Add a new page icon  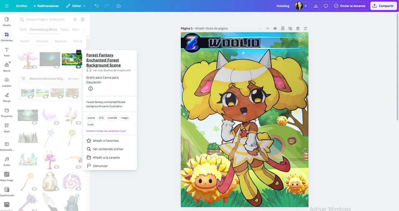pos(305,28)
